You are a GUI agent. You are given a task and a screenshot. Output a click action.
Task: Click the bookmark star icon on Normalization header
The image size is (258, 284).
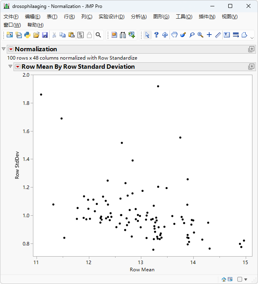(251, 49)
